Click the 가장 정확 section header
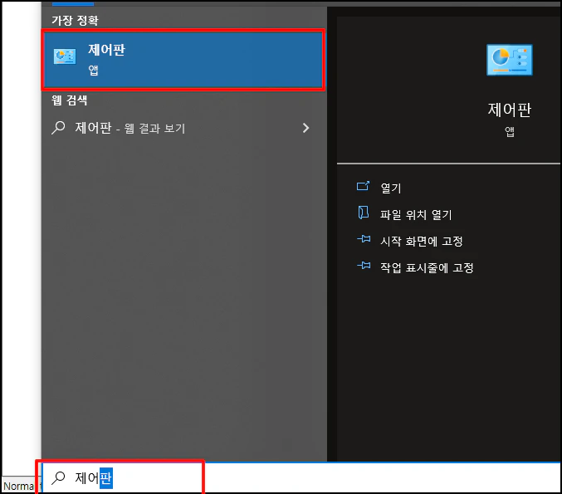 point(75,21)
